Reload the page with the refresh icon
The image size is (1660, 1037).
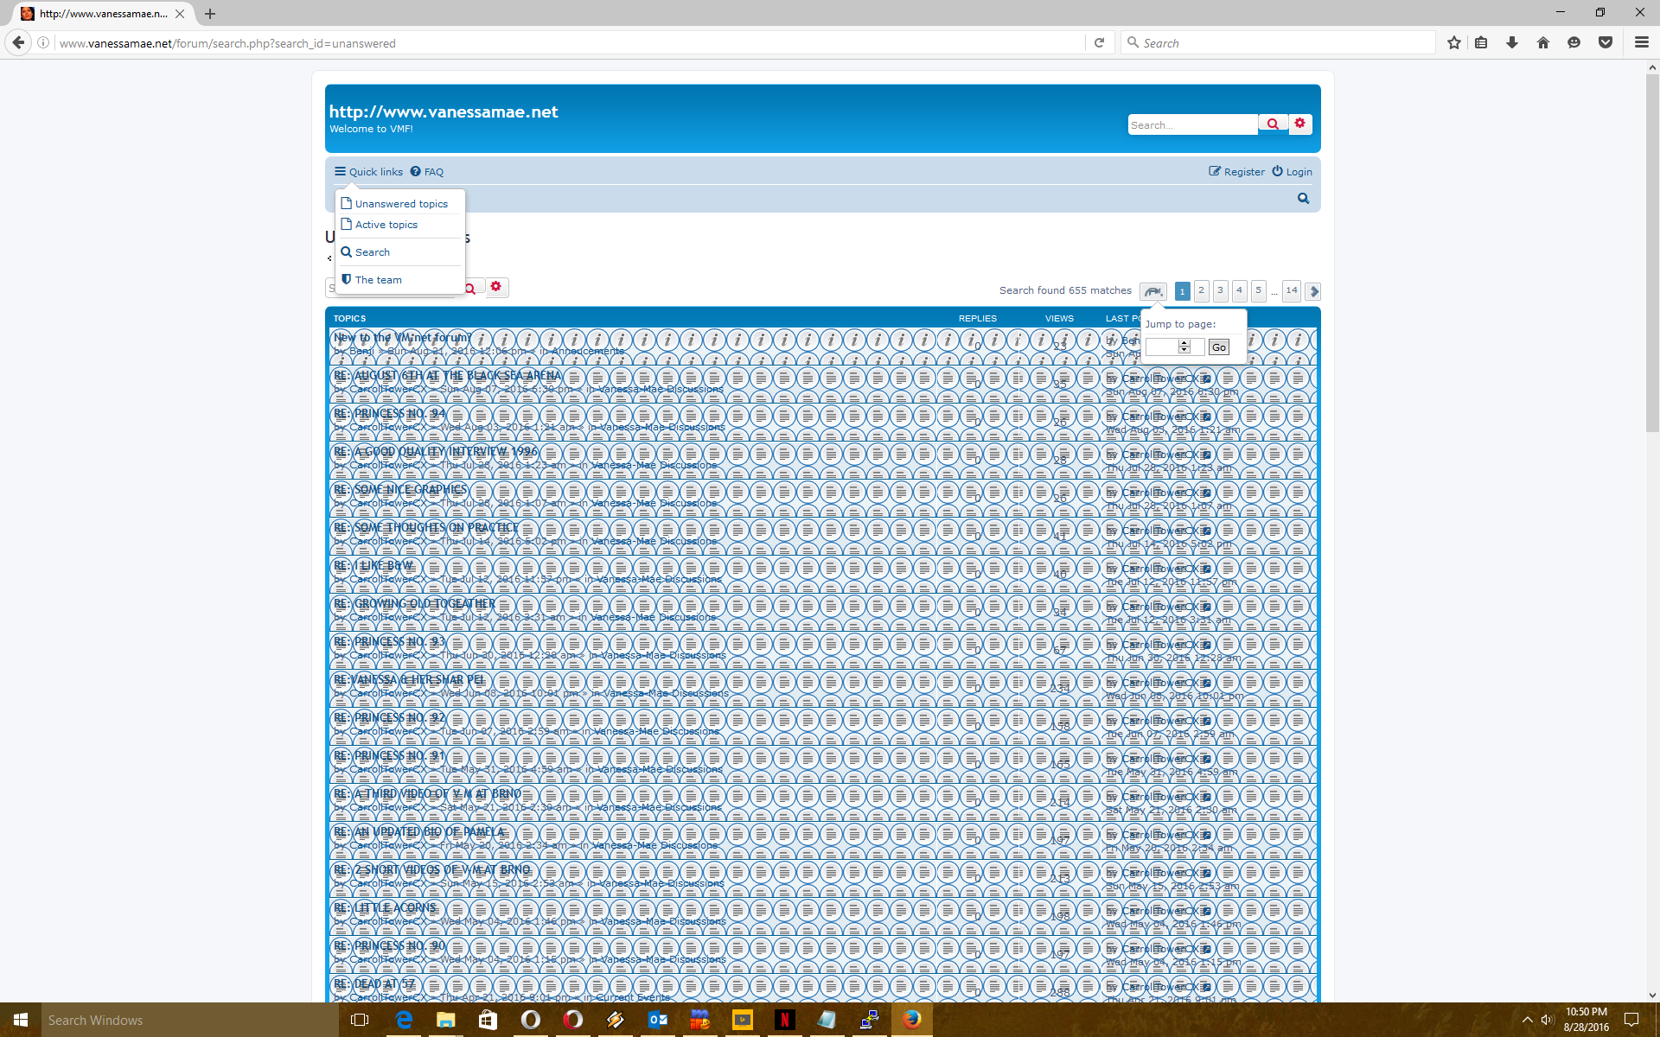click(1099, 42)
